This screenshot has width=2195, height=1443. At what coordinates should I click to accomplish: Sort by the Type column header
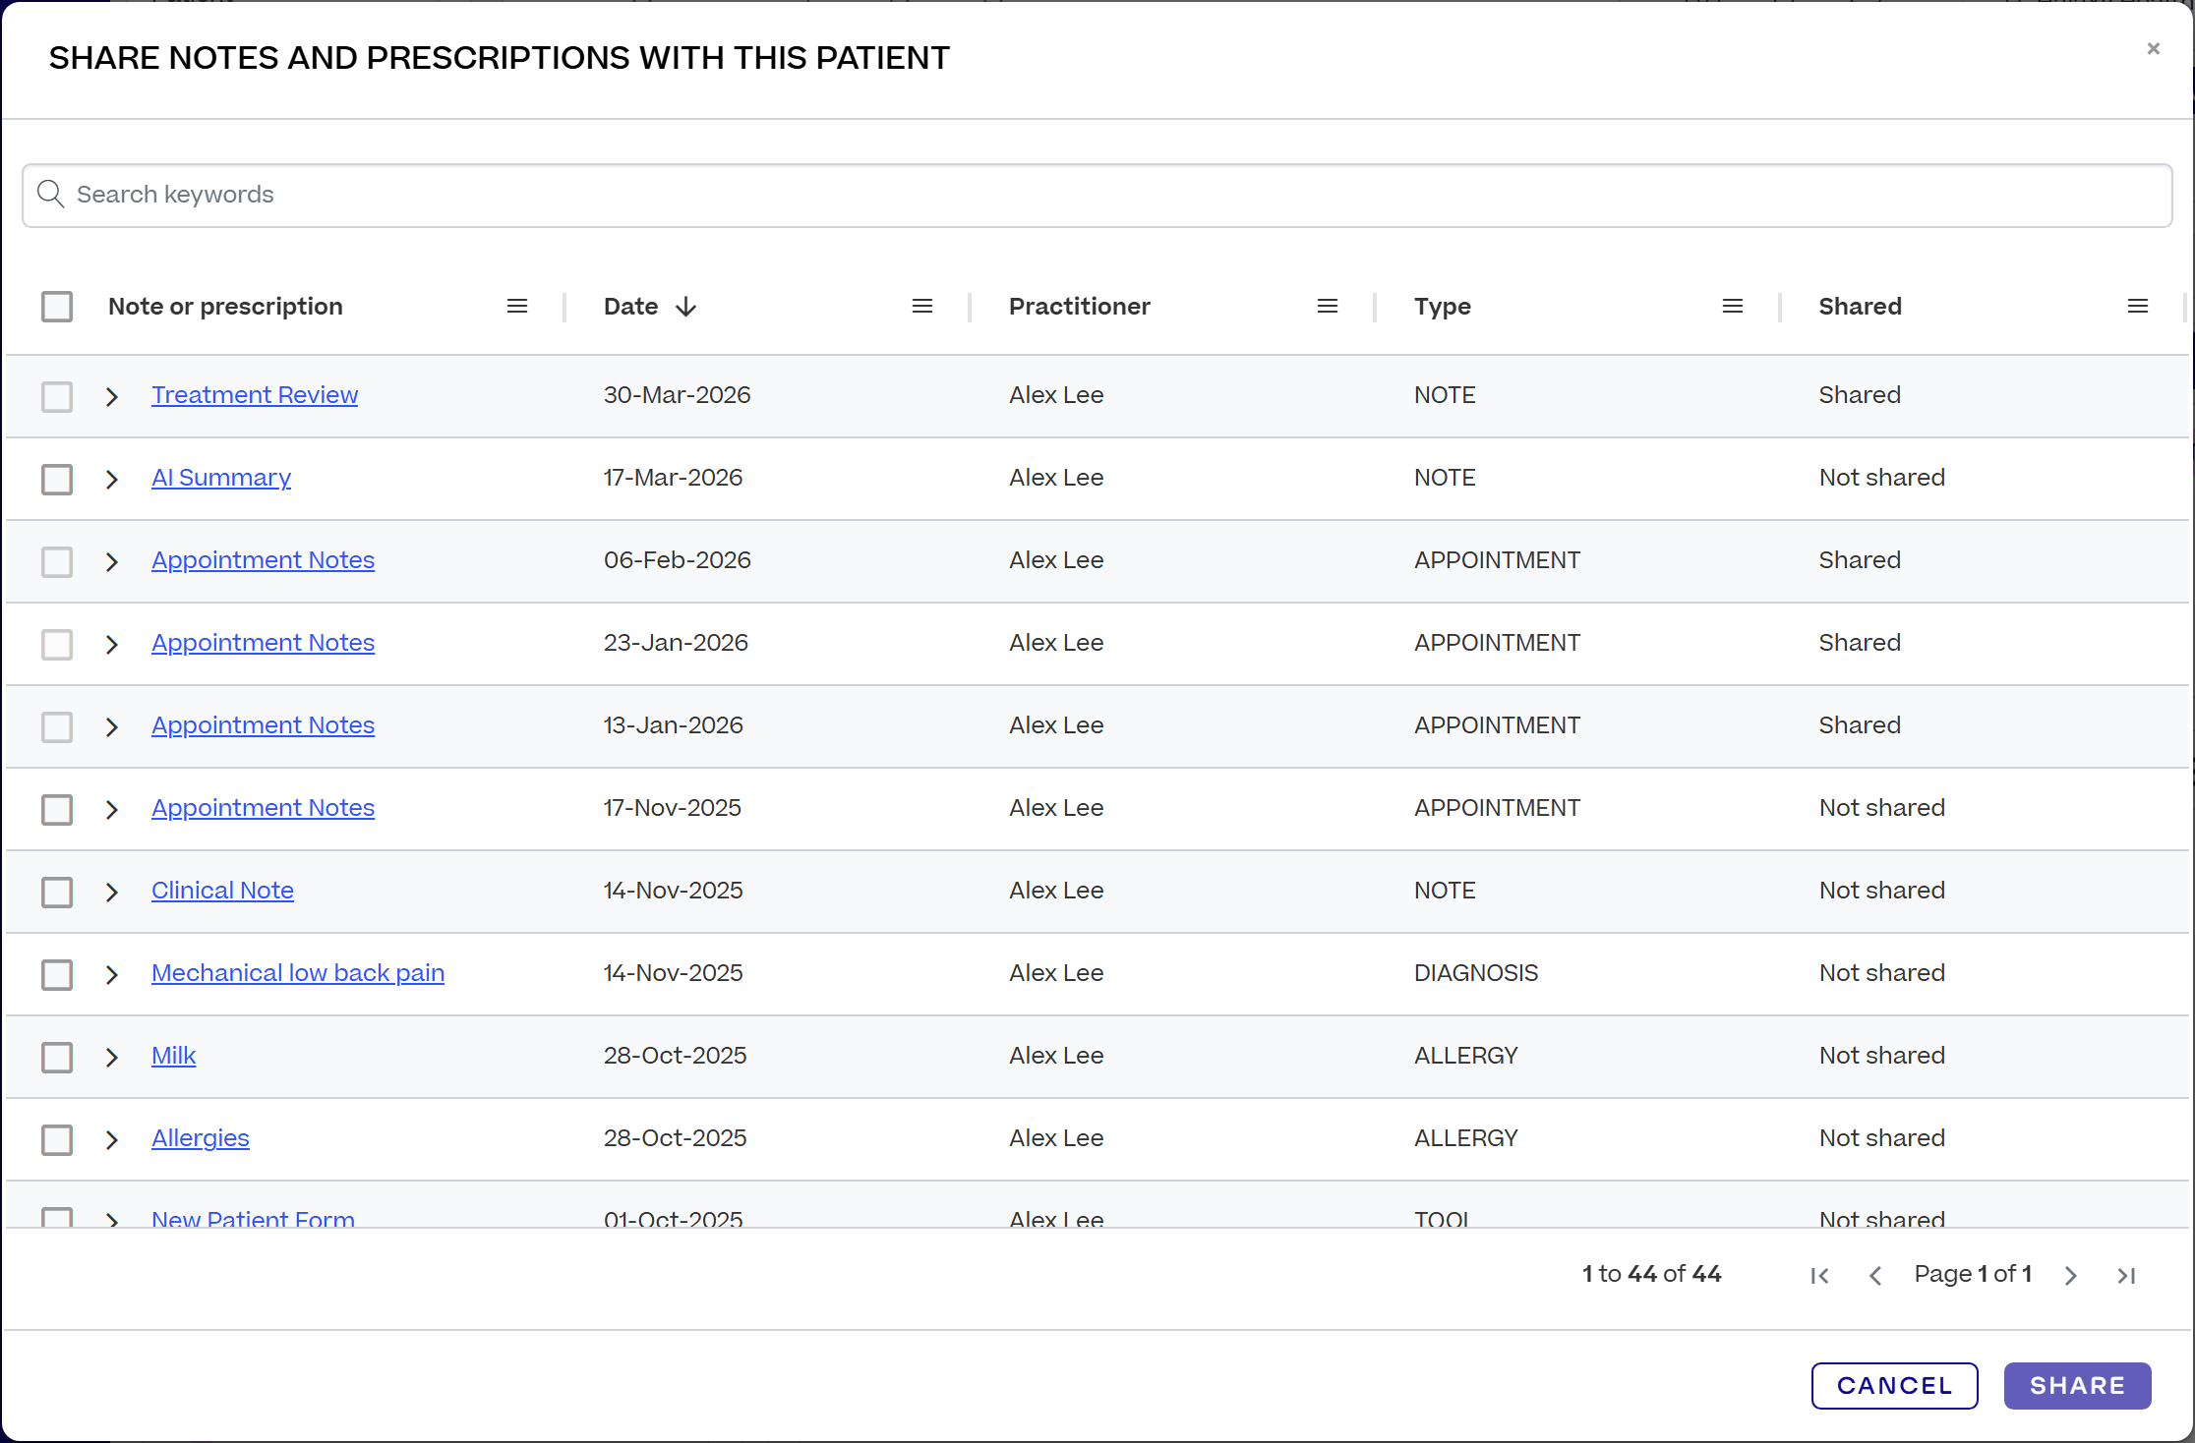[1442, 307]
